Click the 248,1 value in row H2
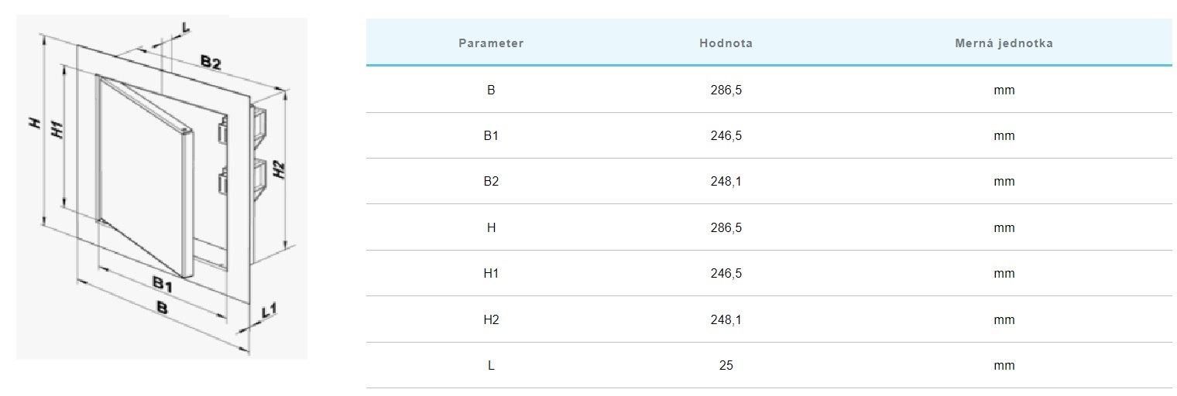The height and width of the screenshot is (396, 1177). click(726, 319)
